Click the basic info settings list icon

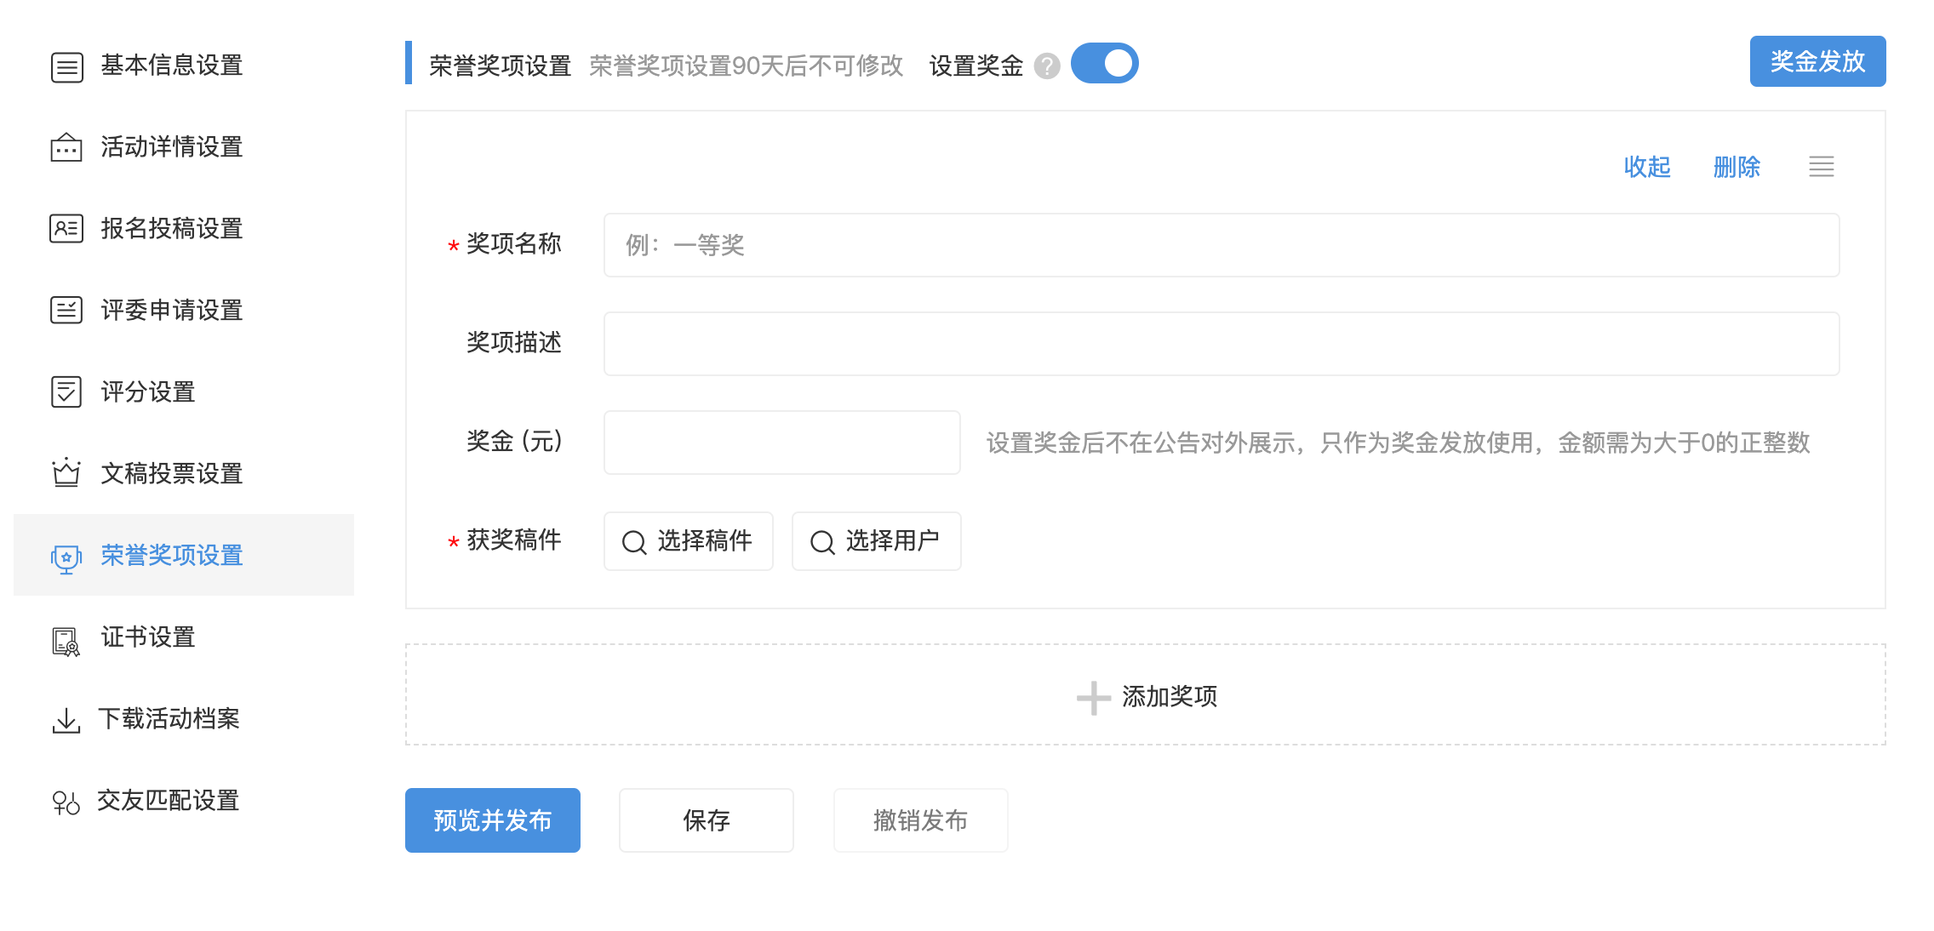coord(66,66)
